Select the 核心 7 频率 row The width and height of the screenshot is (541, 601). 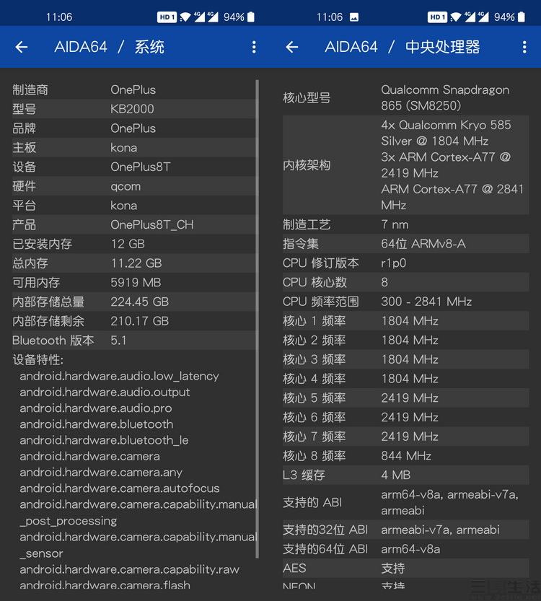[405, 437]
